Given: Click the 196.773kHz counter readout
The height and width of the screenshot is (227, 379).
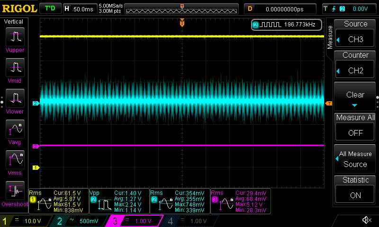Looking at the screenshot, I should pos(299,25).
